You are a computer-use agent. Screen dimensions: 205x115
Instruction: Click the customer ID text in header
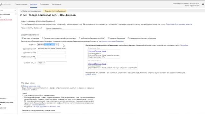pos(186,4)
